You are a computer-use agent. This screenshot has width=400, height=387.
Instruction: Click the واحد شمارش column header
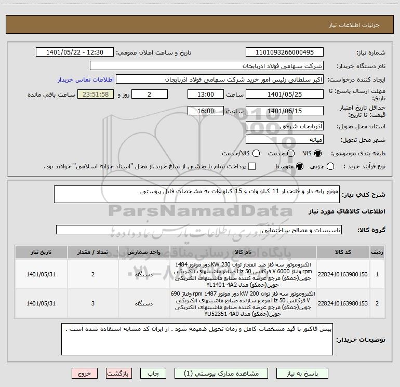144,252
